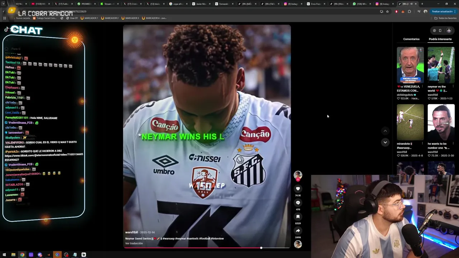Open the notepad icon in the taskbar

click(x=75, y=255)
